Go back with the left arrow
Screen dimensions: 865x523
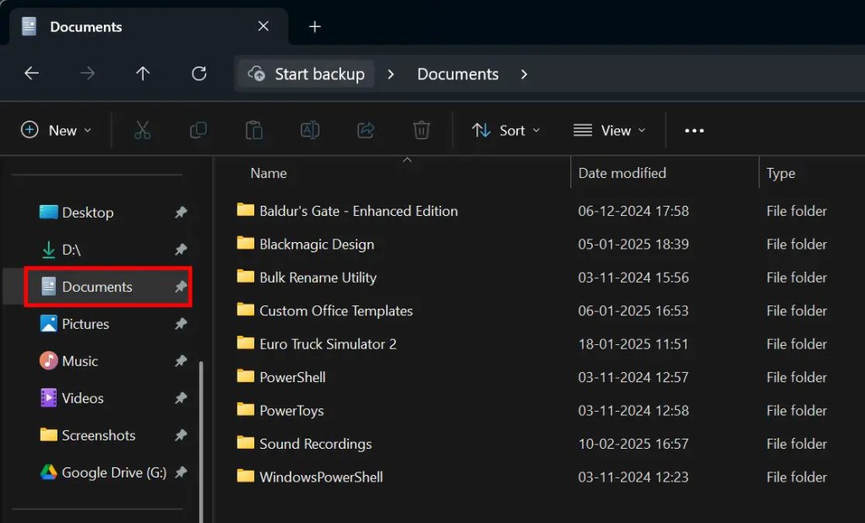pyautogui.click(x=31, y=73)
